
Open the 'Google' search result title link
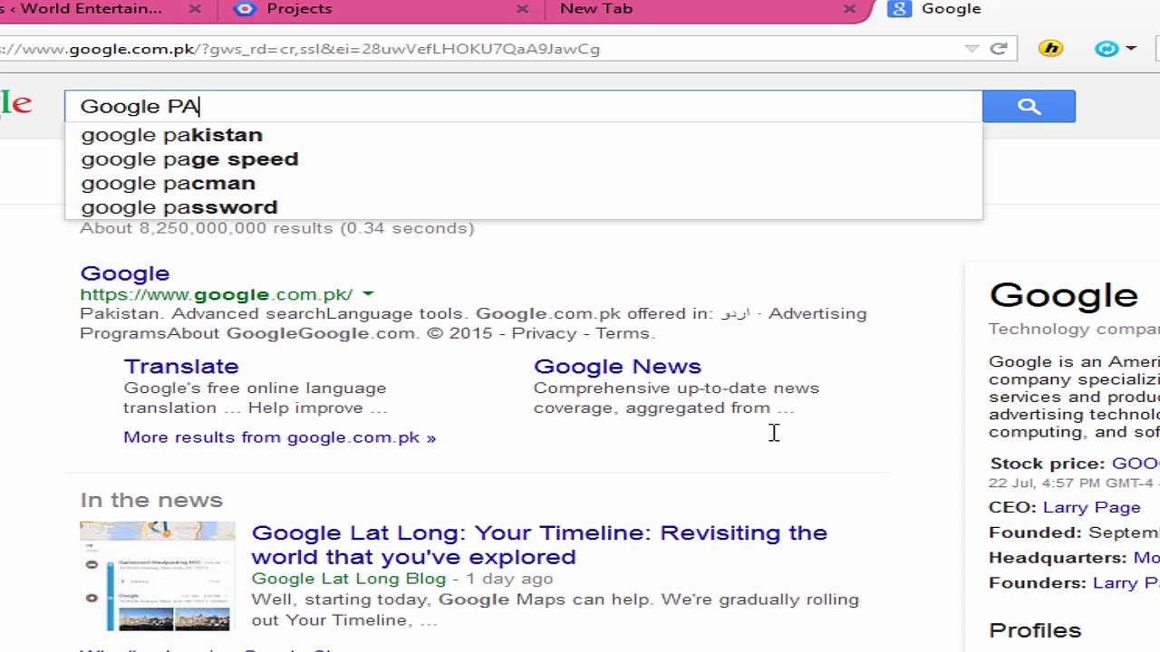(124, 273)
